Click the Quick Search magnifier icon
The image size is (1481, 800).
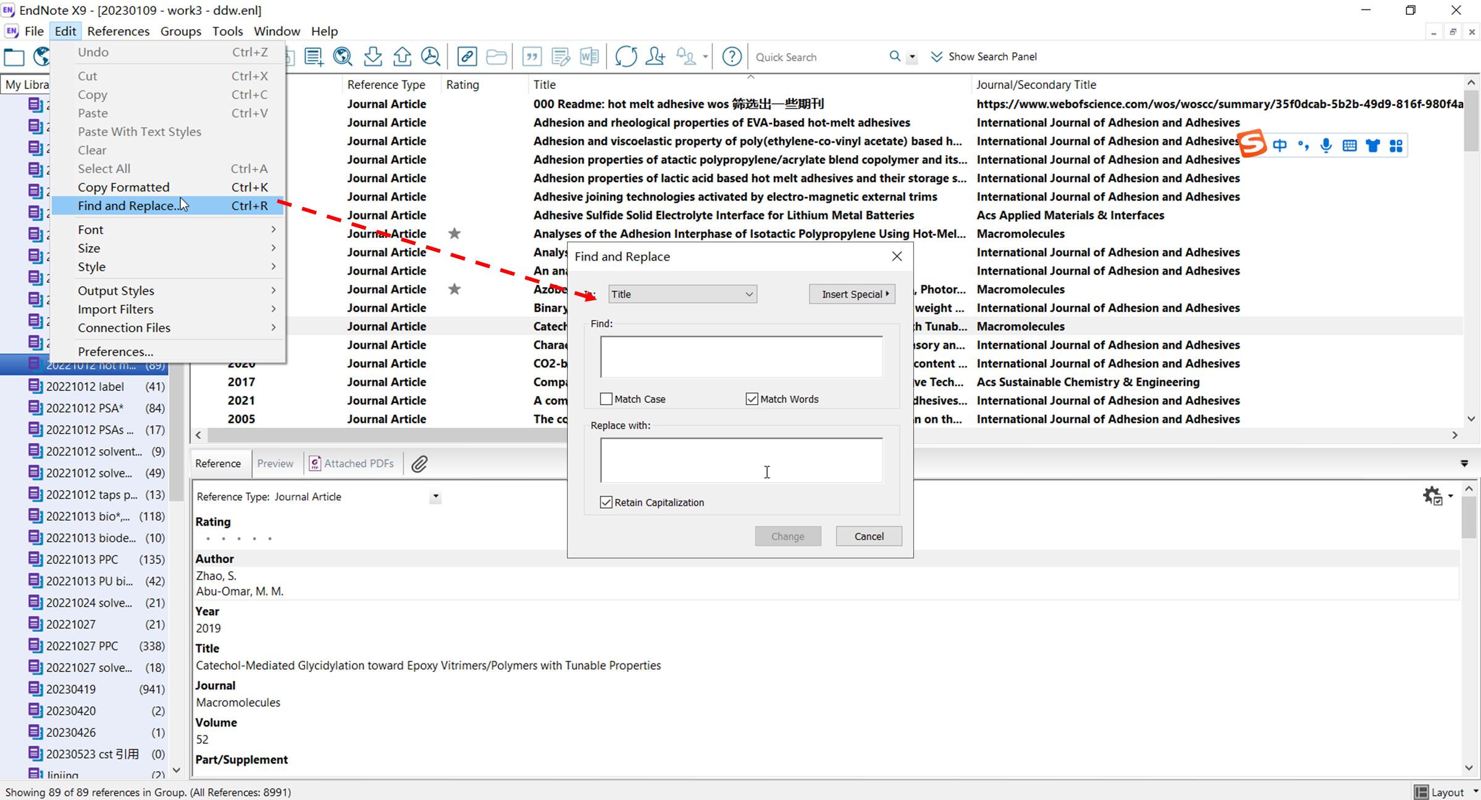coord(895,57)
